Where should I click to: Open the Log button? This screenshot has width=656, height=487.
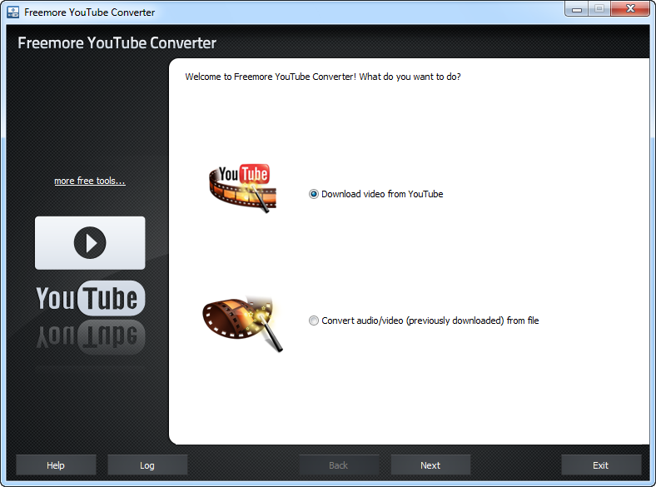tap(147, 465)
